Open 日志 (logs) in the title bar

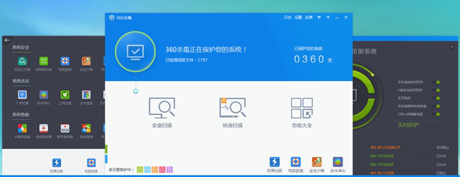[x=287, y=17]
